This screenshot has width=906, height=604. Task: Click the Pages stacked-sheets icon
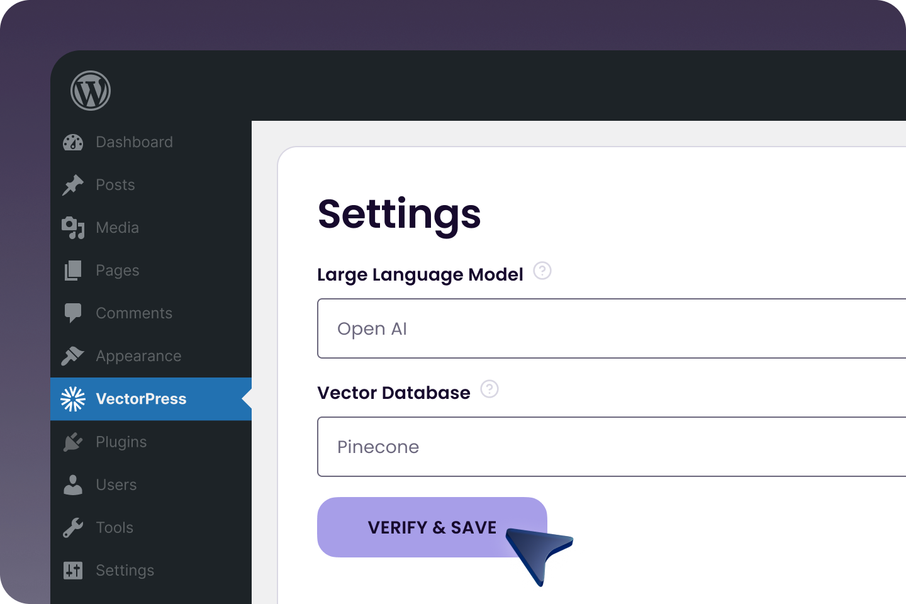[x=73, y=271]
